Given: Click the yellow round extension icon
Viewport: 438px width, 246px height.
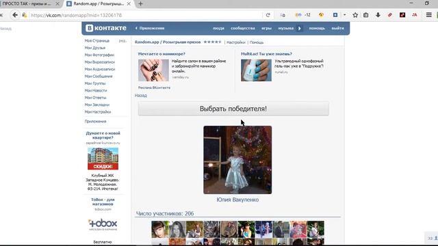Looking at the screenshot, I should pyautogui.click(x=321, y=15).
